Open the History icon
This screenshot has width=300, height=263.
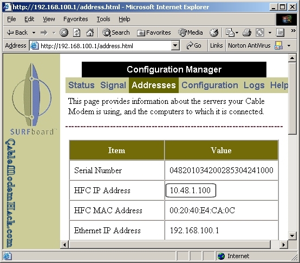pyautogui.click(x=214, y=32)
